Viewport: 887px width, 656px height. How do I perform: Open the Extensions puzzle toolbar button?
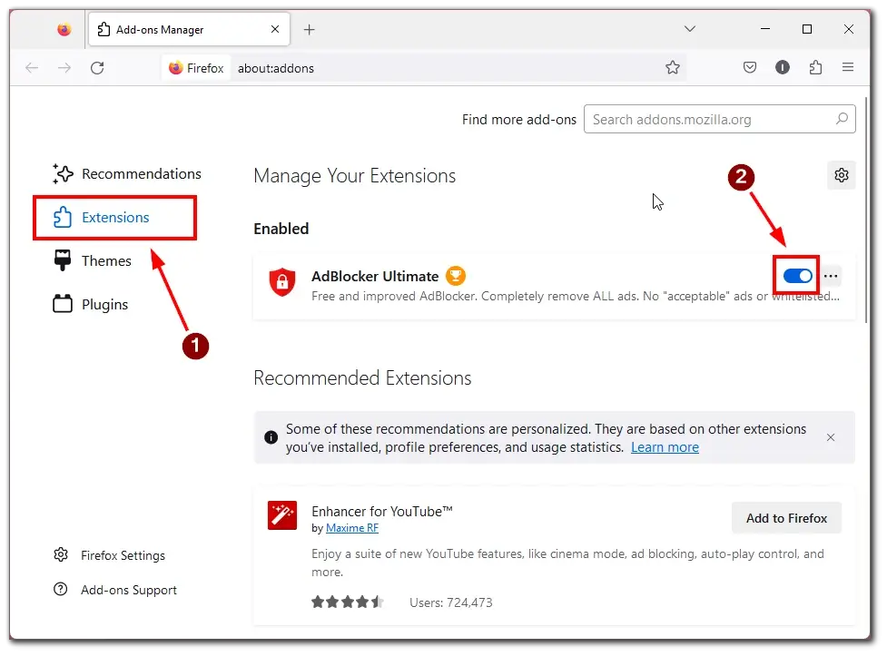coord(815,68)
